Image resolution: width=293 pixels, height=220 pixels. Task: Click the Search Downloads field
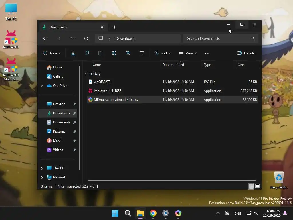click(221, 38)
